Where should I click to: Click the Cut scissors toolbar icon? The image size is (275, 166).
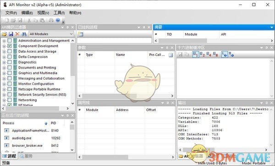point(29,20)
